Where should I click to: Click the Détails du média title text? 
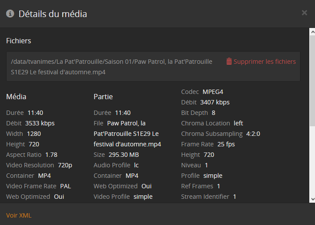(52, 14)
